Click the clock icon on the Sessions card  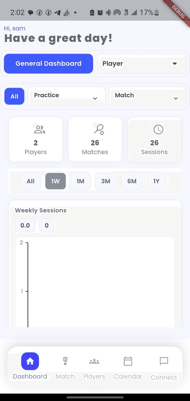coord(155,129)
